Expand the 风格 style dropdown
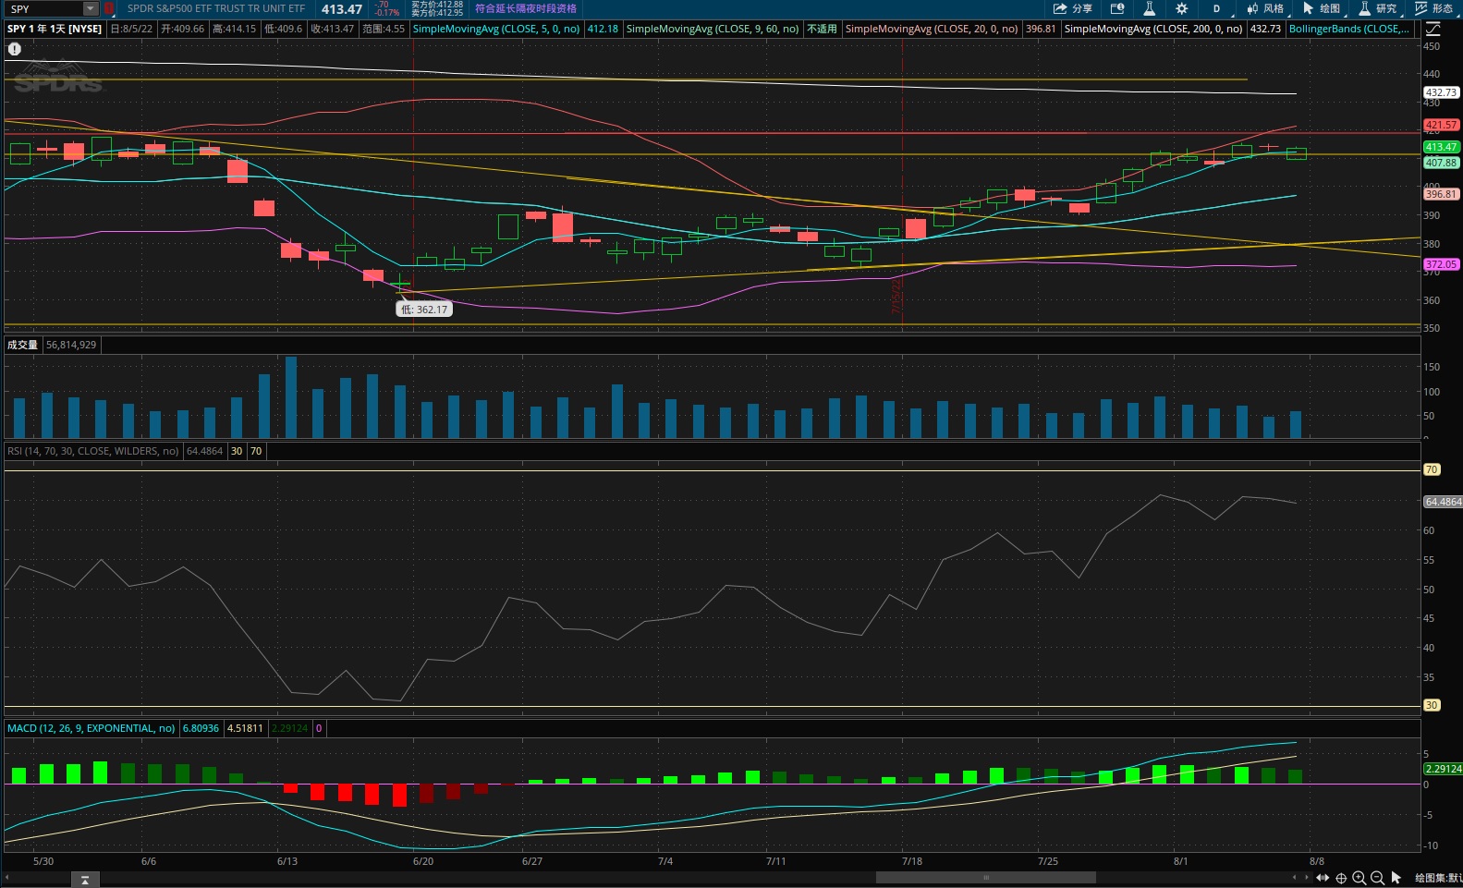Image resolution: width=1463 pixels, height=888 pixels. (1265, 8)
